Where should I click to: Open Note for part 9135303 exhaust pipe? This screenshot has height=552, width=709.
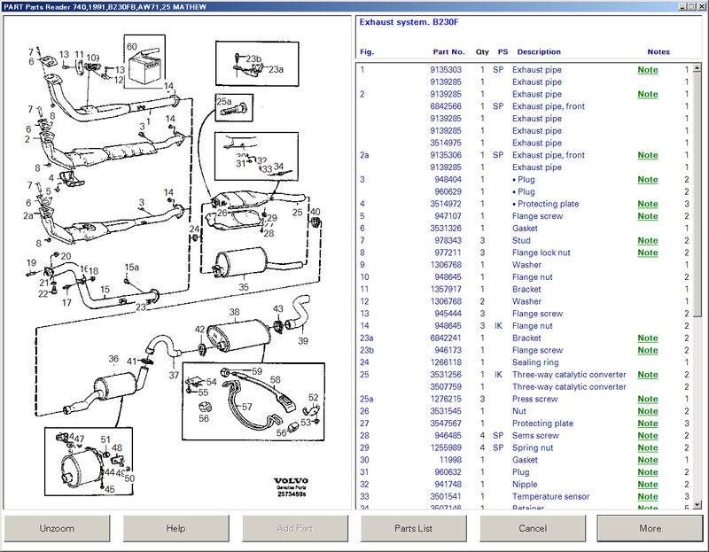coord(647,70)
